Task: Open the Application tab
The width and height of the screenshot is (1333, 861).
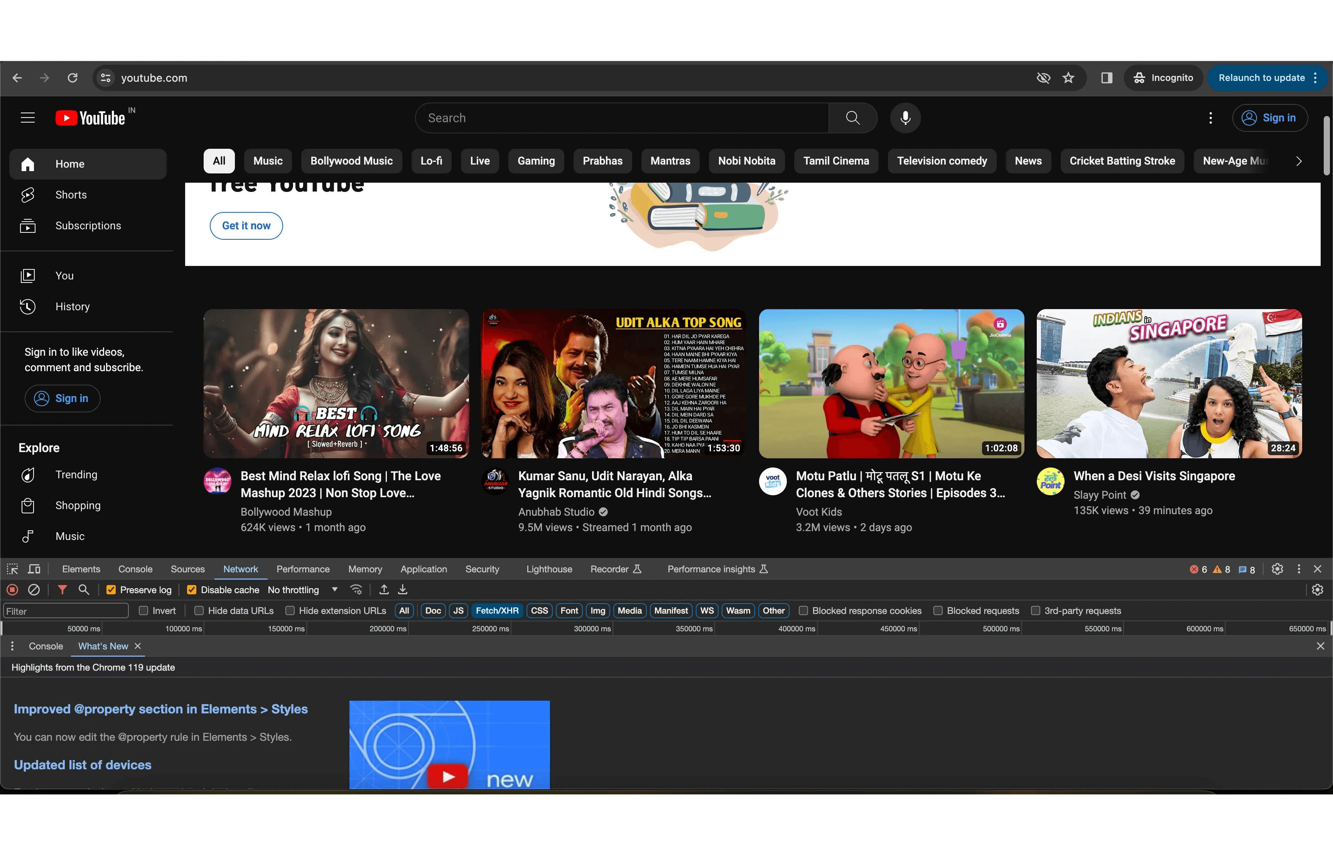Action: tap(424, 569)
